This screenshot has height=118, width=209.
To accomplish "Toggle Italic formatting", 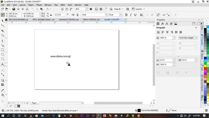I will coord(131,15).
